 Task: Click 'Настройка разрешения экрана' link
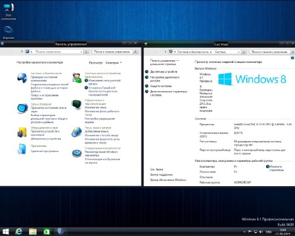100,121
